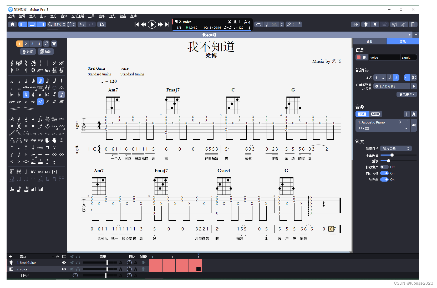The width and height of the screenshot is (437, 288).
Task: Open the 文档 menu
Action: point(12,16)
